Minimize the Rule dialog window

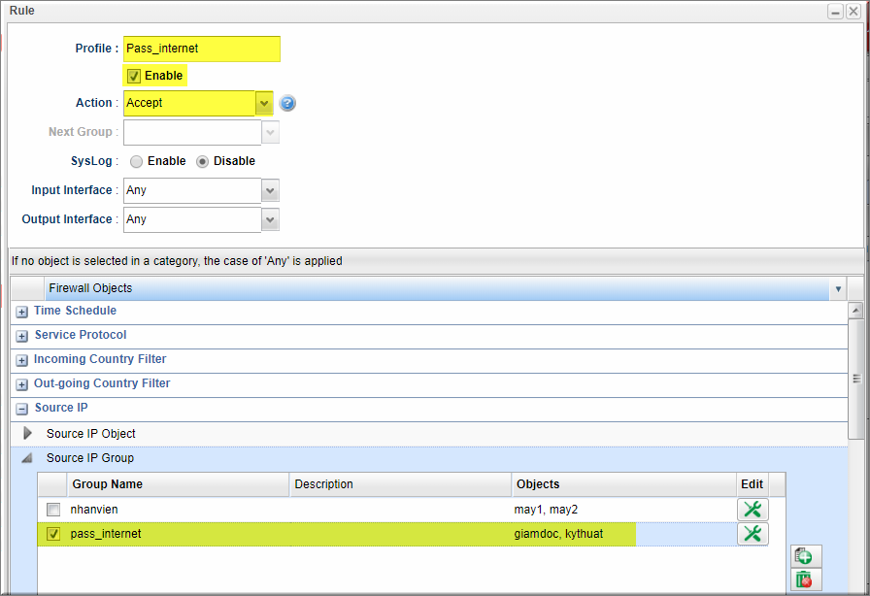835,11
